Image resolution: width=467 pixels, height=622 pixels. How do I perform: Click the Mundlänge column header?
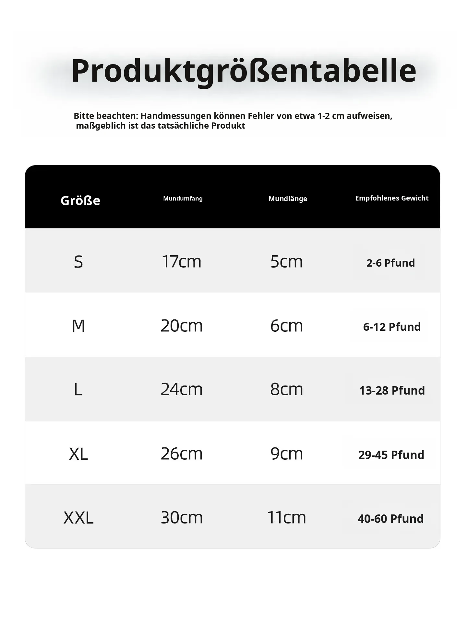[x=288, y=199]
